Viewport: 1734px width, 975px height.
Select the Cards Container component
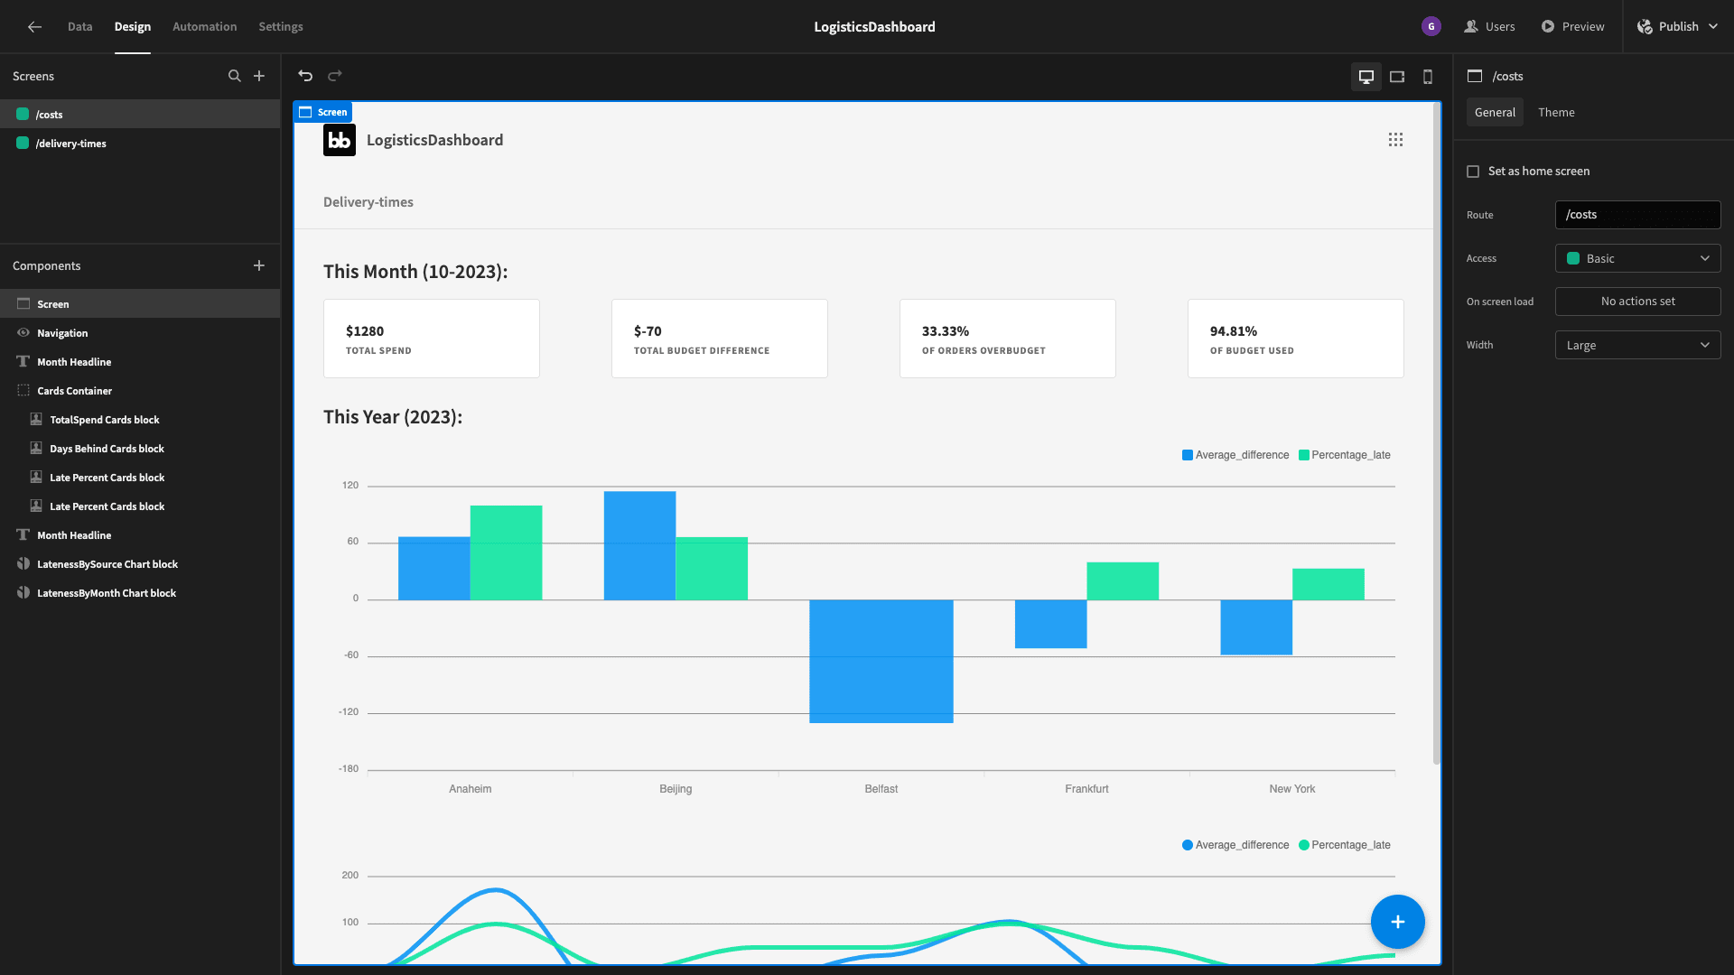pyautogui.click(x=140, y=391)
